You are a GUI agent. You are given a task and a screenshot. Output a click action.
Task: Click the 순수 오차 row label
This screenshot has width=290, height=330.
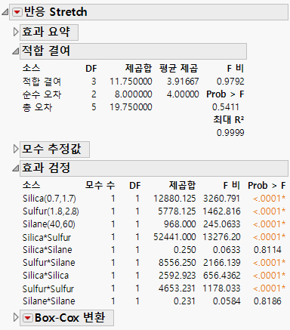click(42, 94)
